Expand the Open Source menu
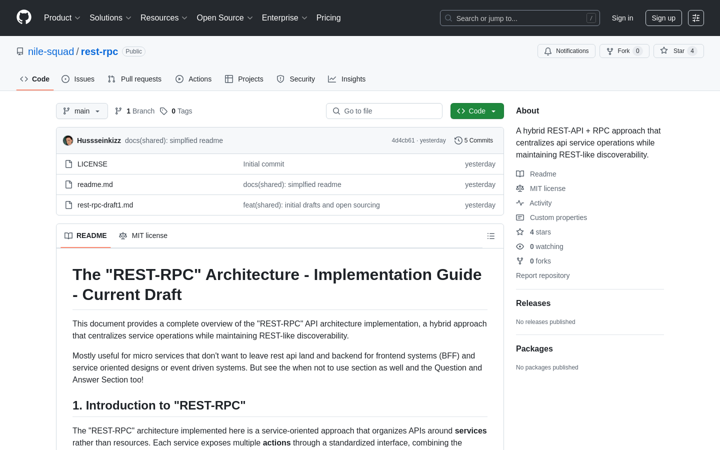This screenshot has height=450, width=720. (224, 17)
